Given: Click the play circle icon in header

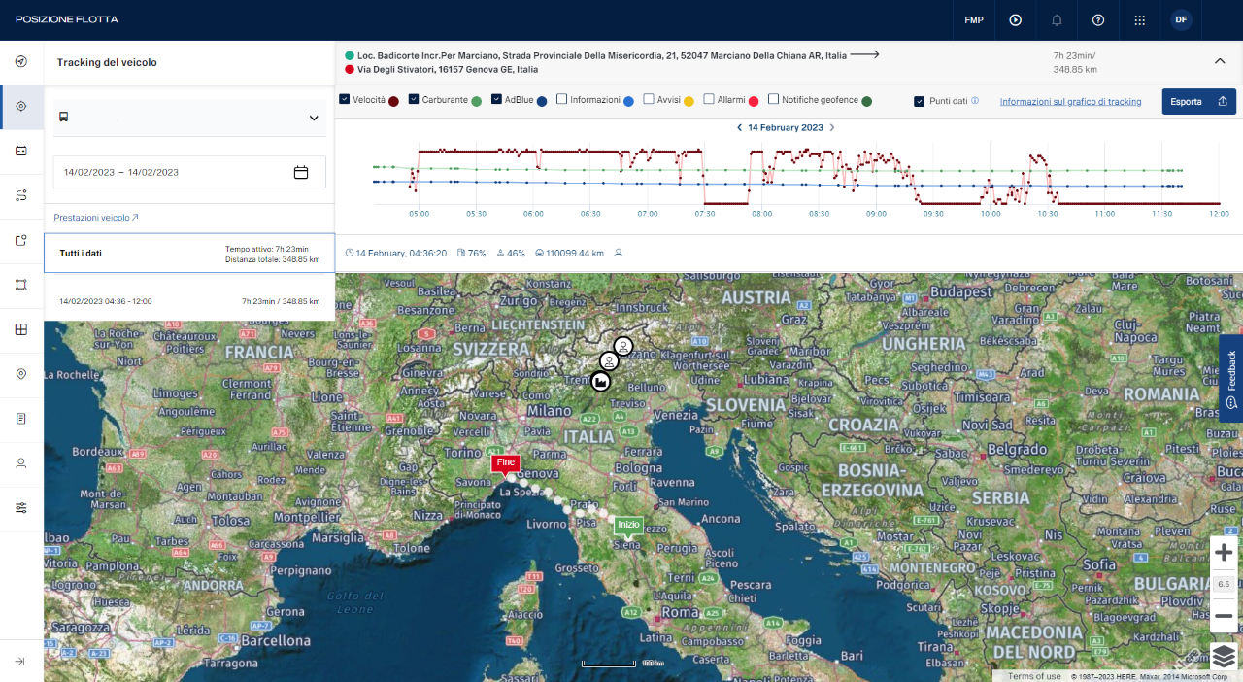Looking at the screenshot, I should tap(1015, 19).
